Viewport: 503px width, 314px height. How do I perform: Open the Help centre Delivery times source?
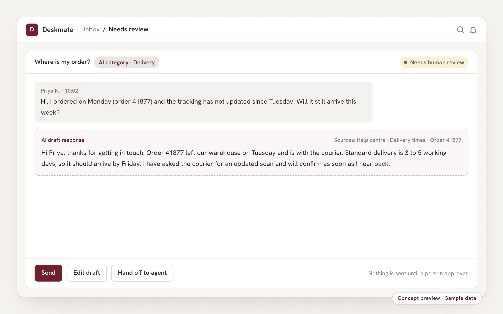(x=391, y=140)
